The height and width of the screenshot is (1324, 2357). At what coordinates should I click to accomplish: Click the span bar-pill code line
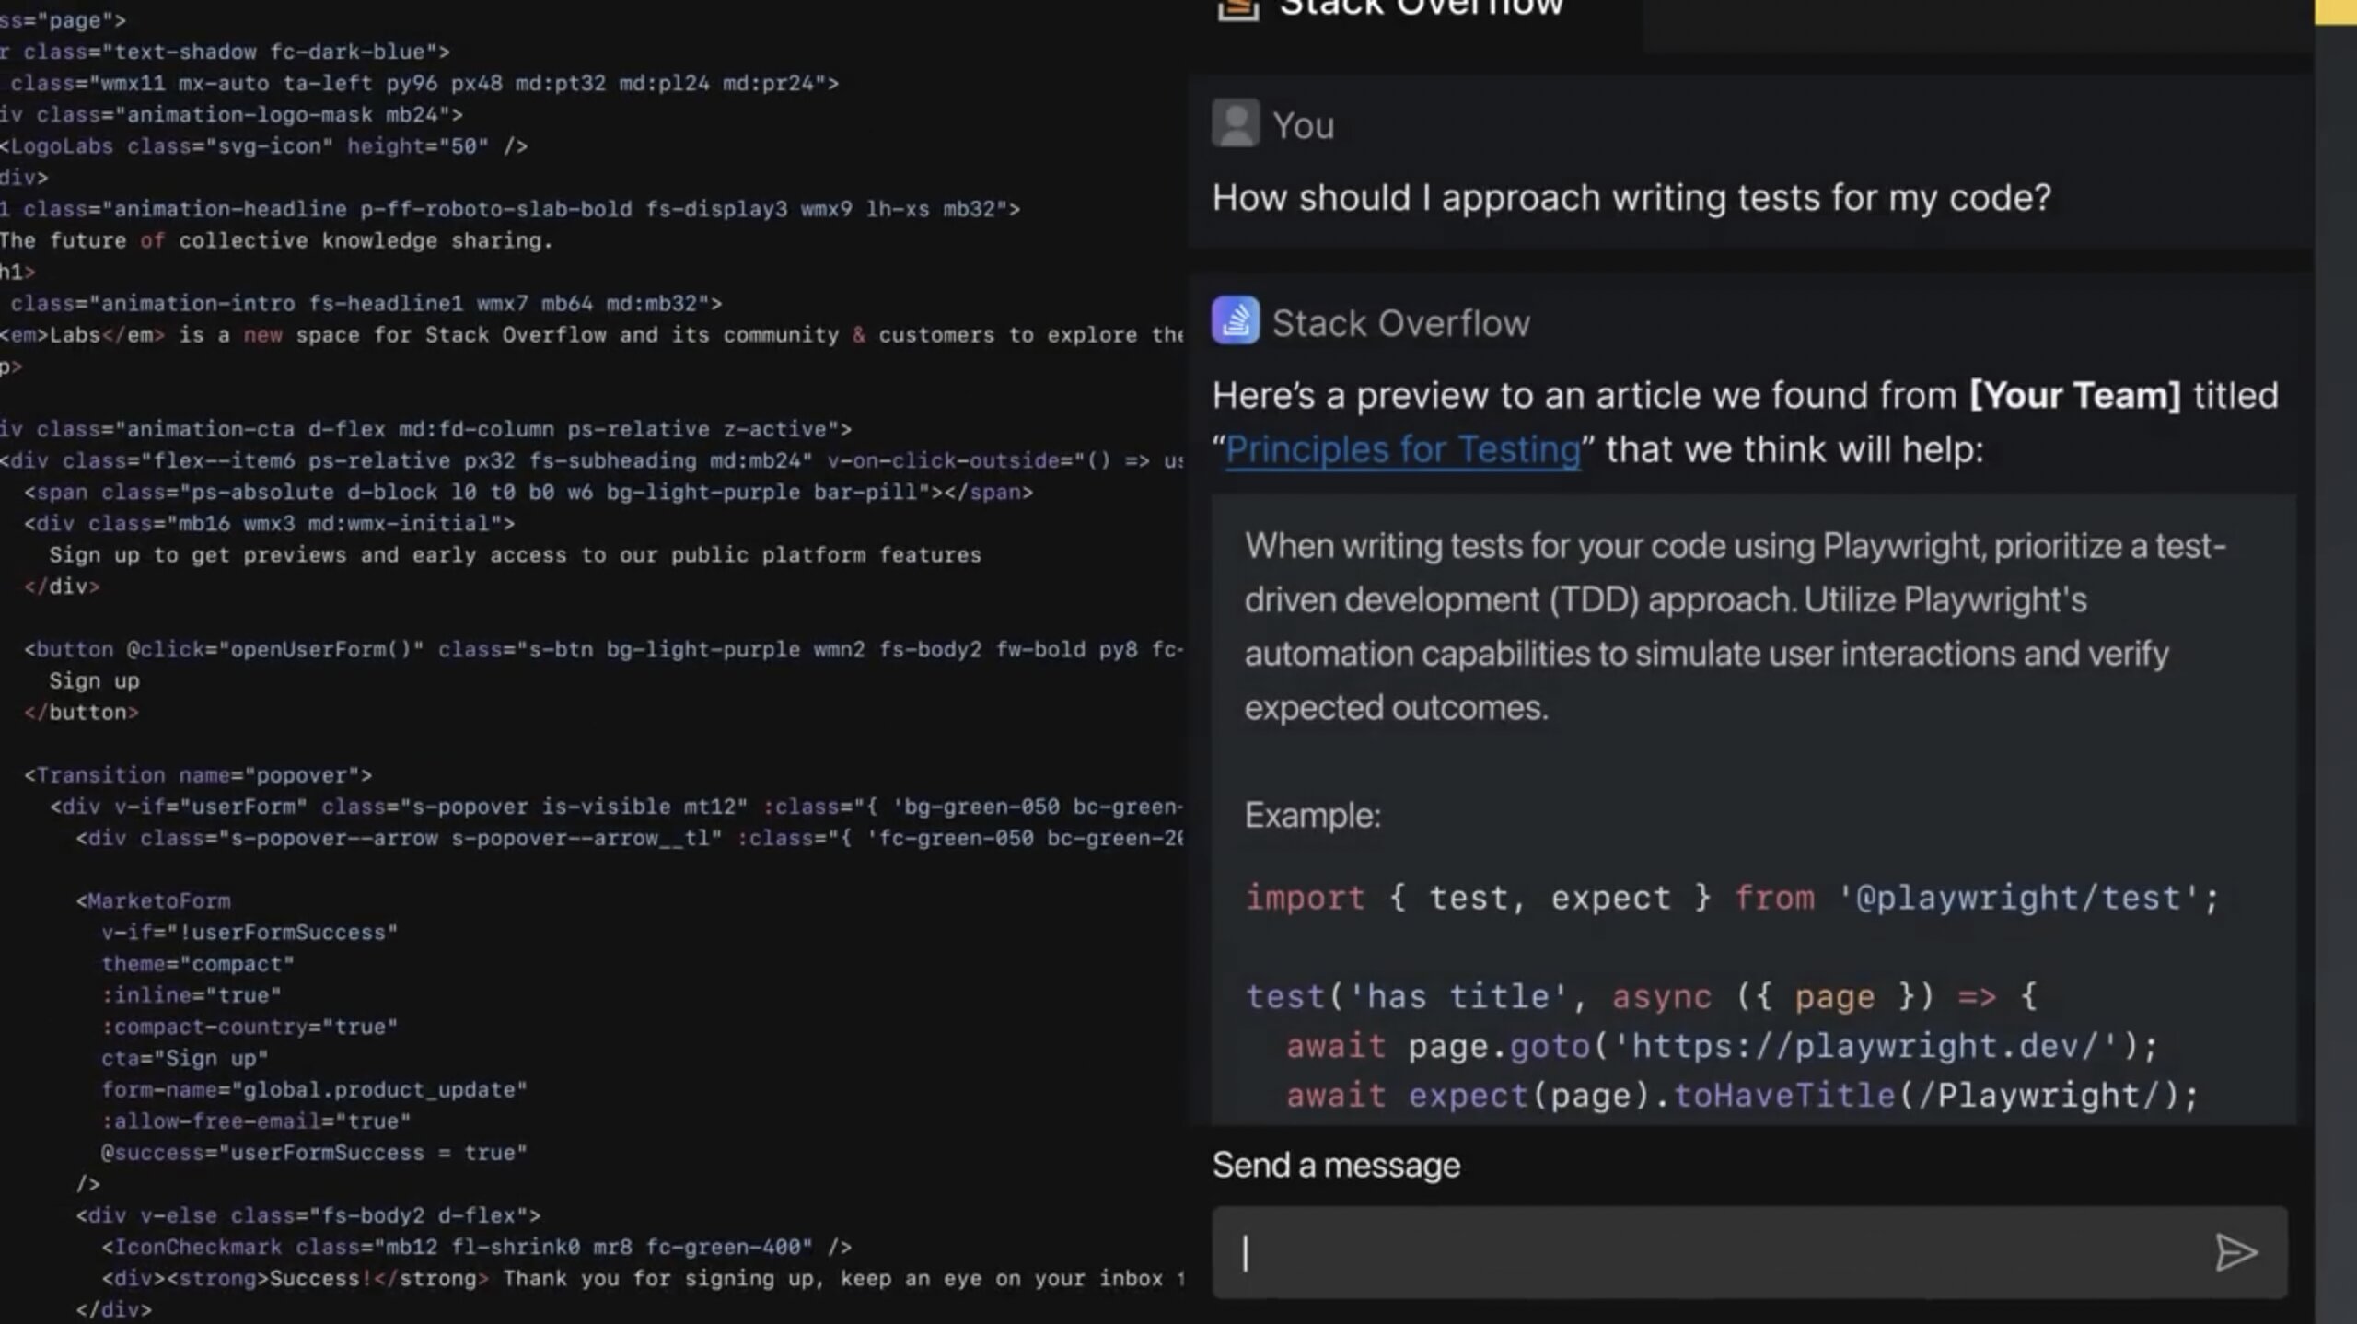(528, 493)
